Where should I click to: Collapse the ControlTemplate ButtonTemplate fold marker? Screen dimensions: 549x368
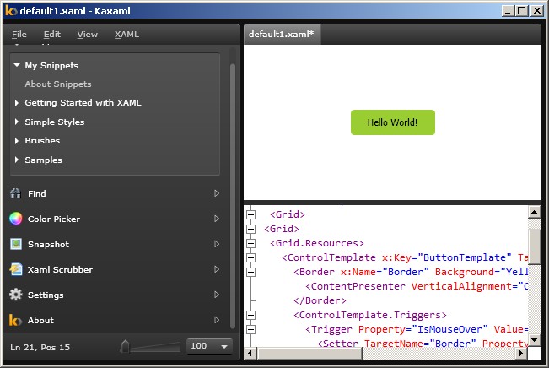[x=250, y=257]
